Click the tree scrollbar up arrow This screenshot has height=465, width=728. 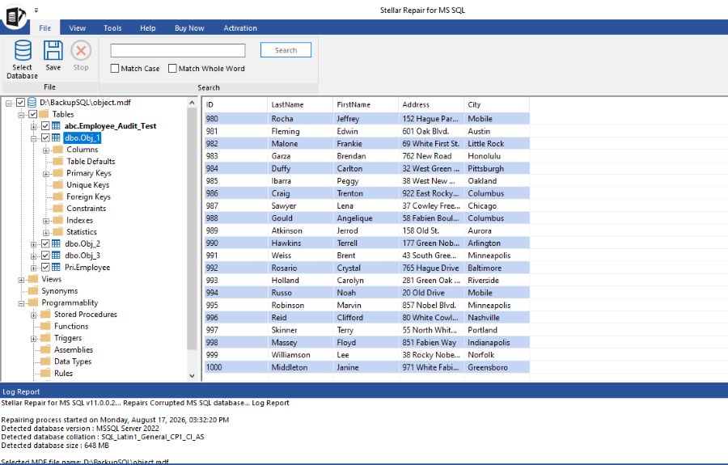click(192, 102)
